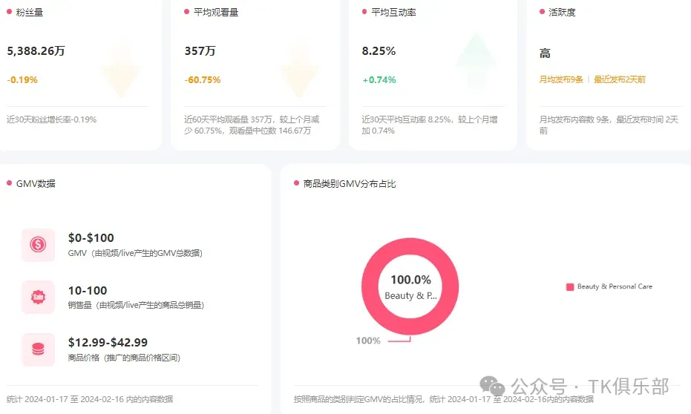Click the pink legend swatch for Beauty & Personal Care
The image size is (691, 414).
[x=570, y=286]
